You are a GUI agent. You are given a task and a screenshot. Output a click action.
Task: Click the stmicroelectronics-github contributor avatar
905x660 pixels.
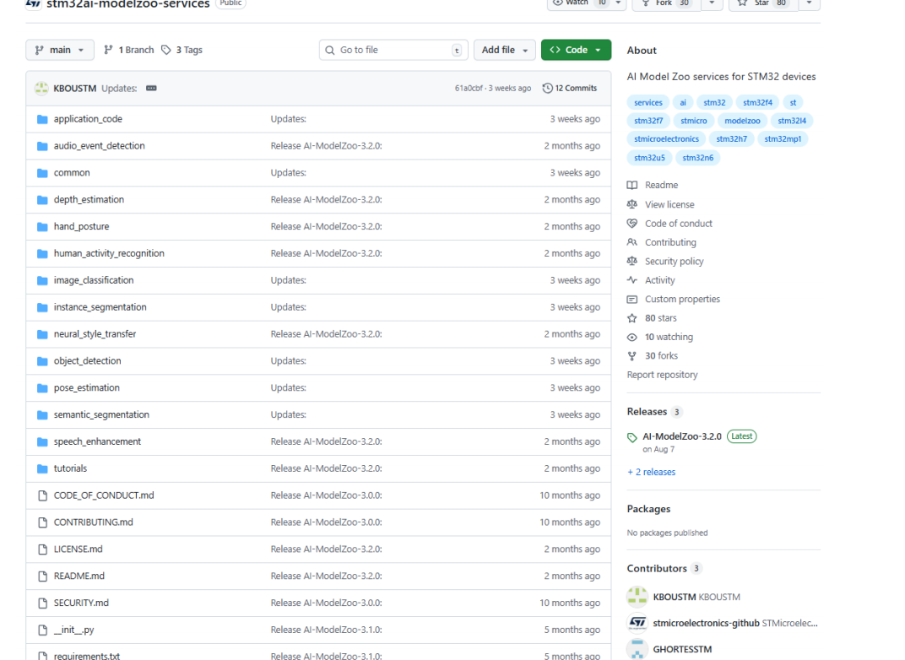tap(637, 623)
